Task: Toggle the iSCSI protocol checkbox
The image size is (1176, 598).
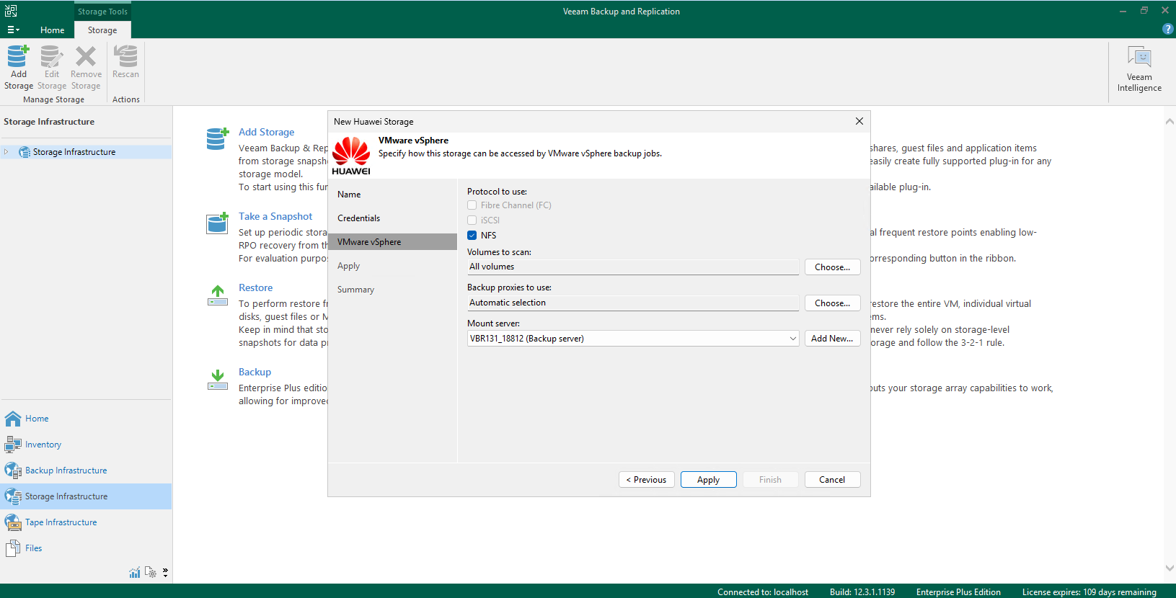Action: click(x=472, y=220)
